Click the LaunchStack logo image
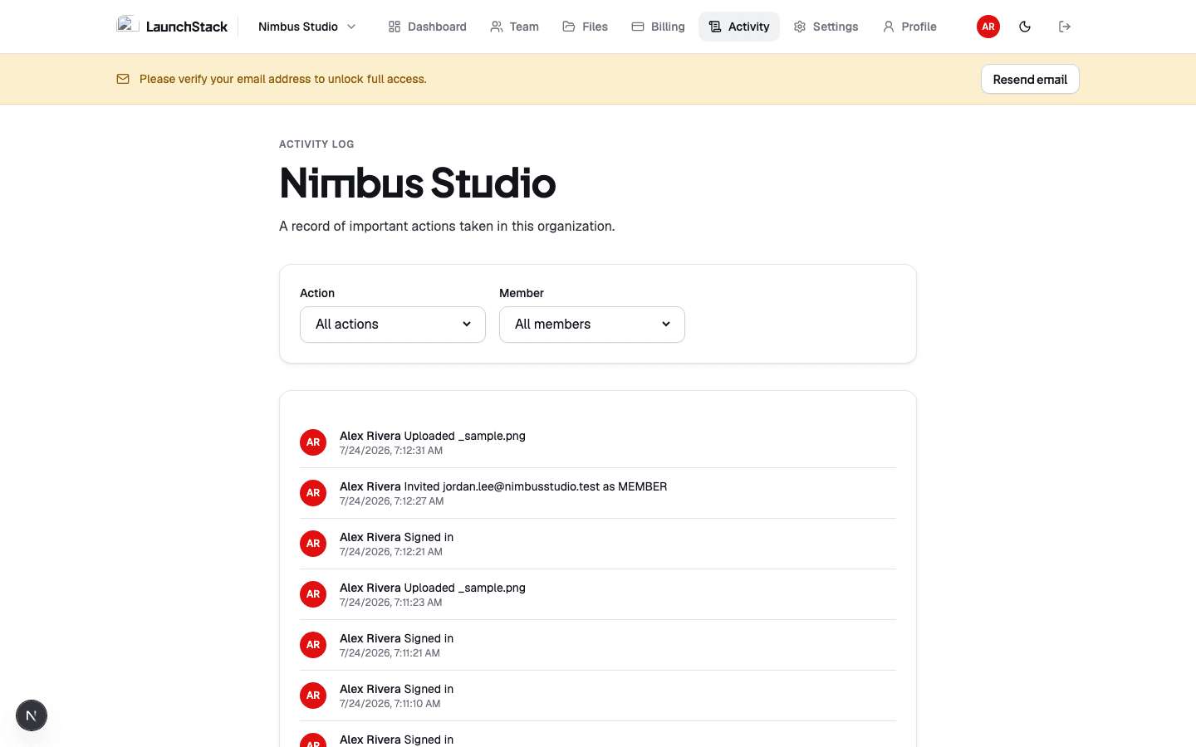The image size is (1196, 747). click(x=127, y=25)
